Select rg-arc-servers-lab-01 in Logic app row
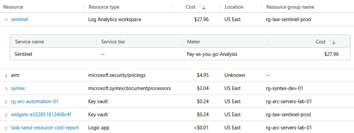The image size is (354, 133). pos(289,128)
